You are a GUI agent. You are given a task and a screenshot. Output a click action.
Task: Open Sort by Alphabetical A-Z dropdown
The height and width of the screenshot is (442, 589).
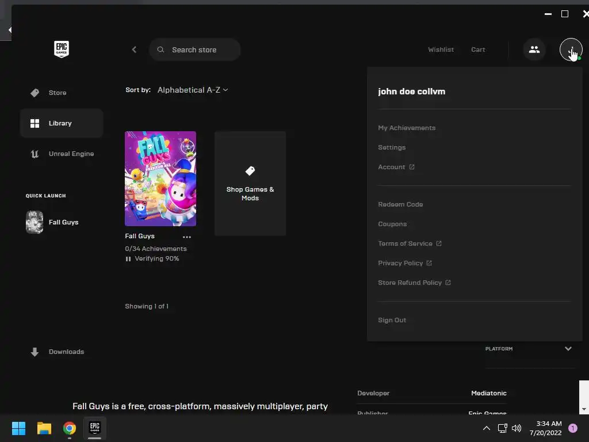tap(193, 90)
